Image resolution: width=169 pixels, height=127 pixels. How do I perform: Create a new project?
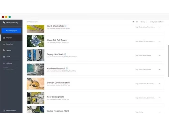[11, 31]
